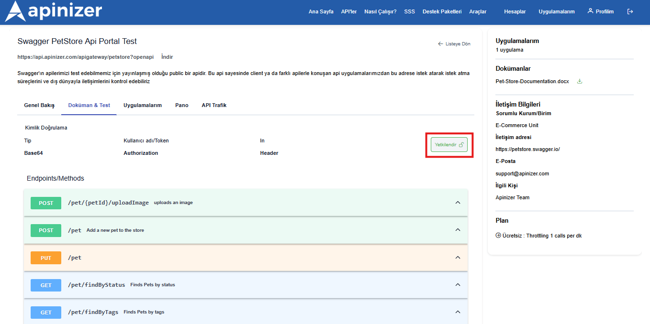Click /pet/{petId}/uploadImage path text
This screenshot has width=650, height=324.
click(x=109, y=203)
